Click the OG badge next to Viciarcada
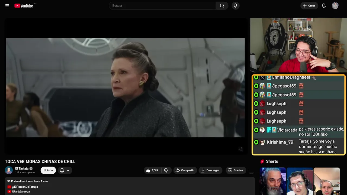Image resolution: width=347 pixels, height=195 pixels. coord(269,130)
